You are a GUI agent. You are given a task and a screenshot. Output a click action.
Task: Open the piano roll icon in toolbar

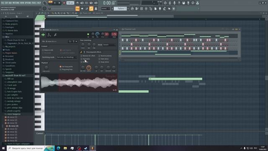137,8
